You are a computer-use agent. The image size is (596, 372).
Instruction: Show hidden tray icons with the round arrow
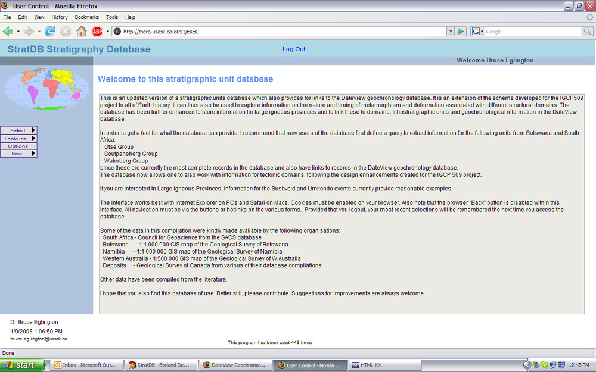pos(527,365)
